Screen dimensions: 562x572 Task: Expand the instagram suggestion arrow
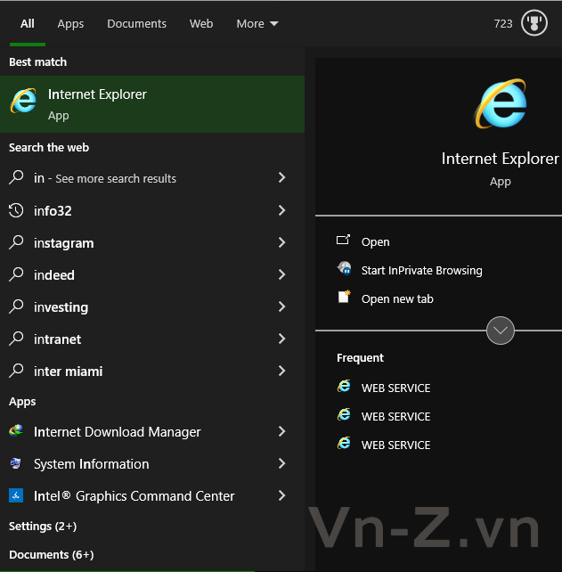[x=281, y=242]
